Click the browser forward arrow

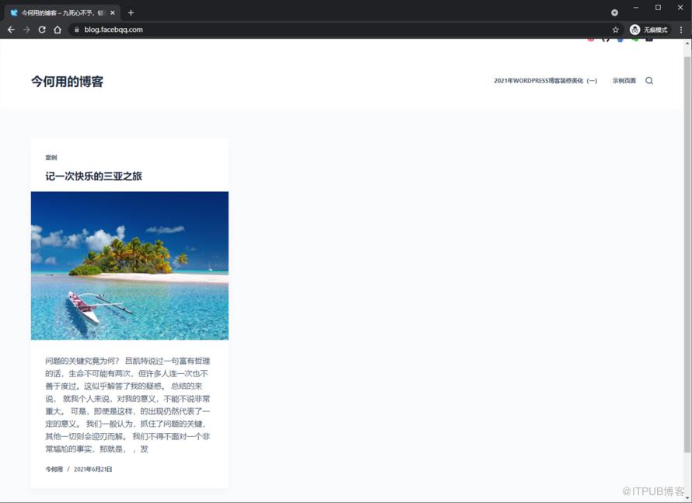pyautogui.click(x=26, y=30)
